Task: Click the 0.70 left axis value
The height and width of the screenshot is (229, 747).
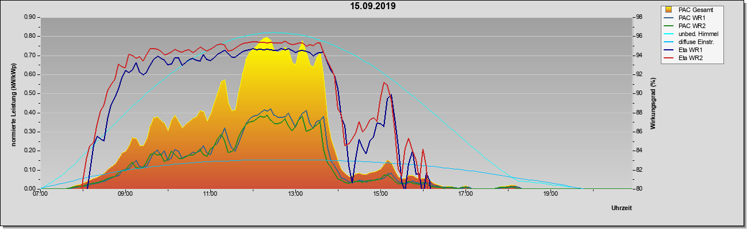Action: [x=30, y=56]
